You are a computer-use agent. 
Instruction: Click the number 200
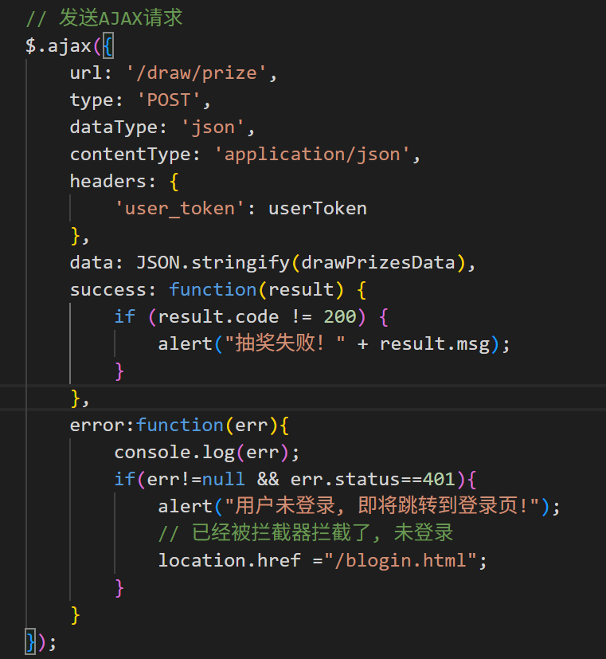[x=340, y=316]
